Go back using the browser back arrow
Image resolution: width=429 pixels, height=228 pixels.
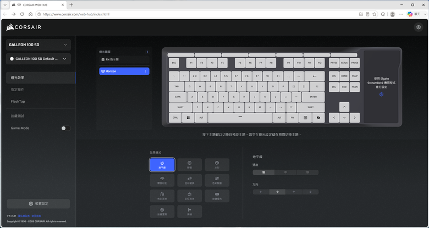click(x=5, y=14)
